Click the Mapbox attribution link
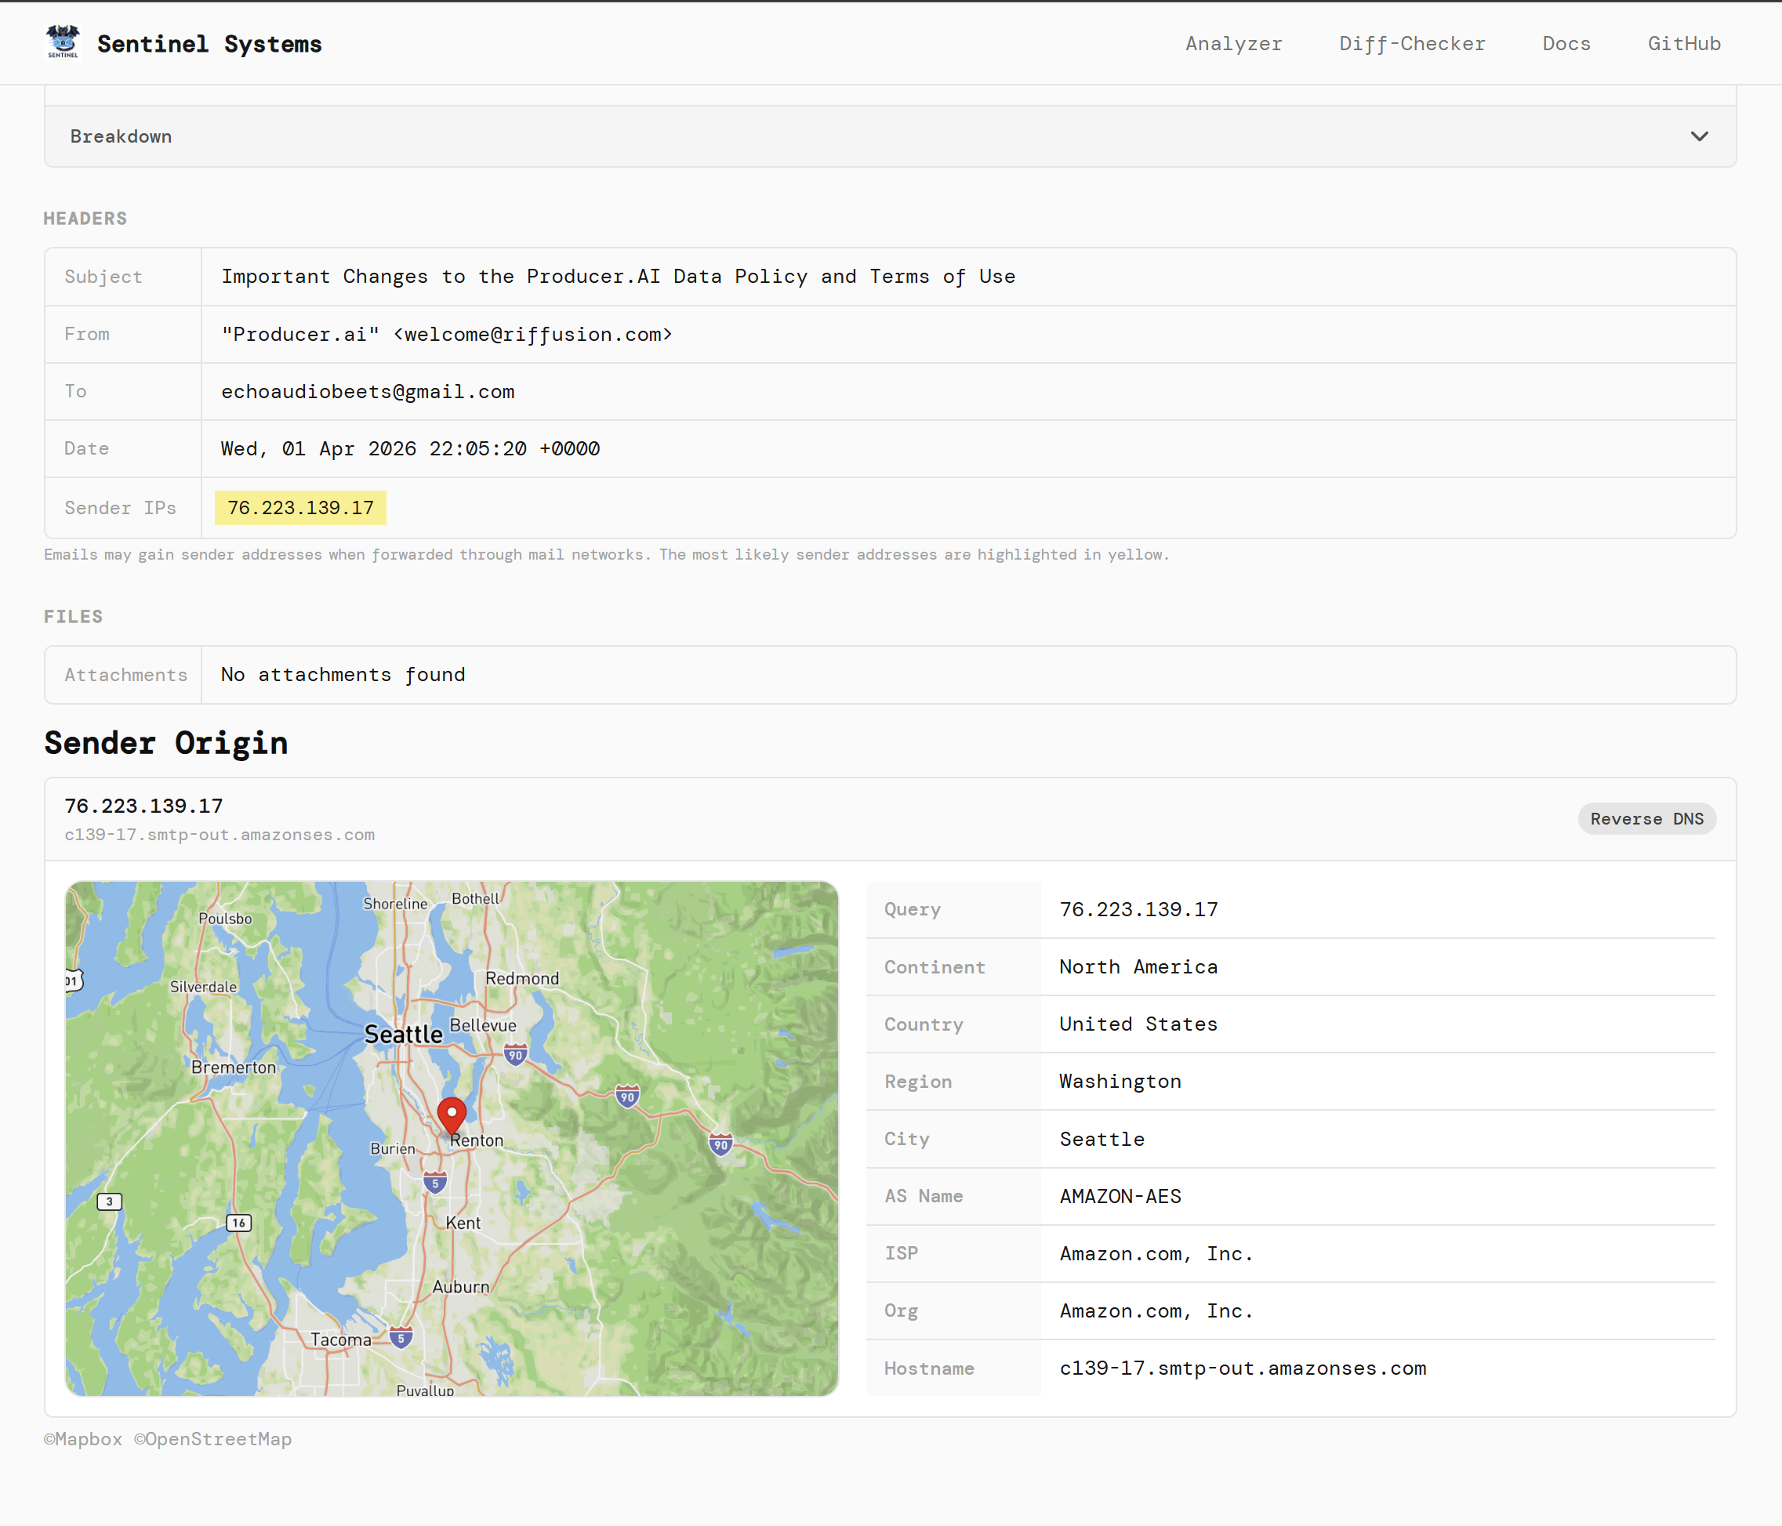 coord(83,1439)
